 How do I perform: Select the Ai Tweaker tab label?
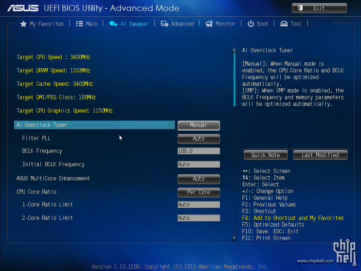[135, 24]
